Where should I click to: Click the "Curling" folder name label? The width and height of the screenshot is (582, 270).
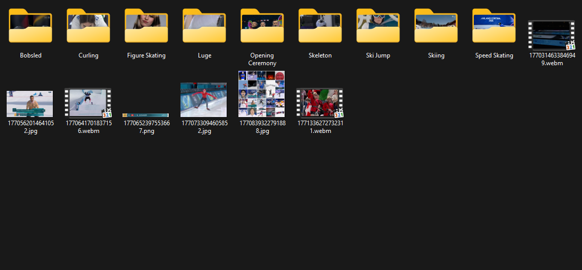(88, 55)
